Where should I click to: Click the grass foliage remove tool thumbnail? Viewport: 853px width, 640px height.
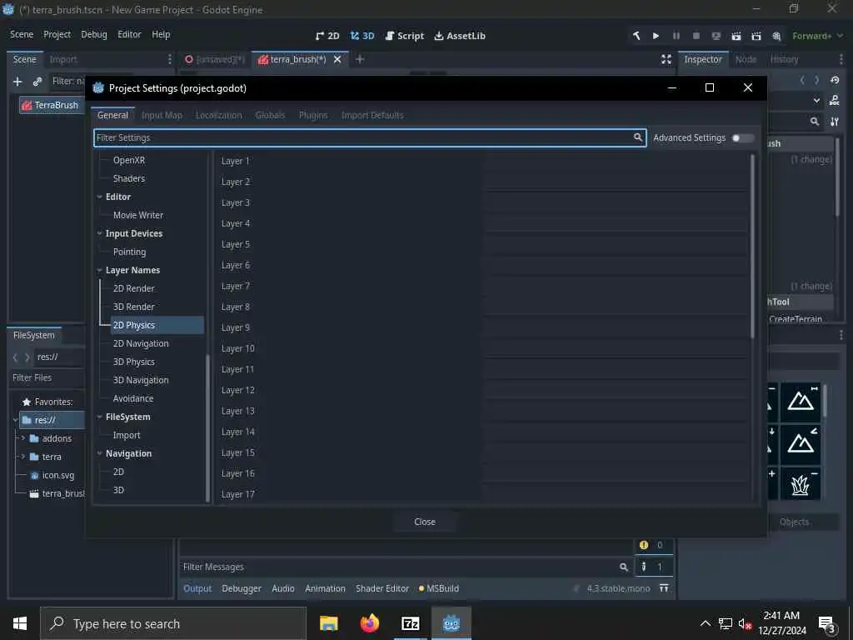(801, 483)
